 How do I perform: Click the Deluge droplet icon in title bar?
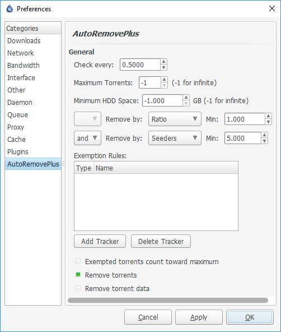pyautogui.click(x=10, y=8)
